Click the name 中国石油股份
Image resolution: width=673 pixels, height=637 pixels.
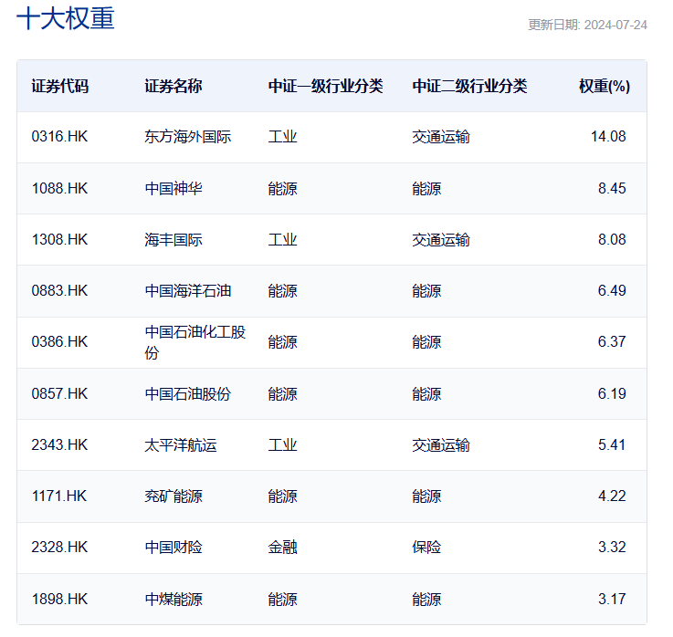(187, 393)
